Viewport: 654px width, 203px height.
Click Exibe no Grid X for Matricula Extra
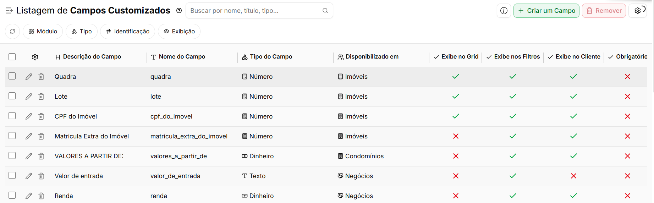pyautogui.click(x=456, y=136)
